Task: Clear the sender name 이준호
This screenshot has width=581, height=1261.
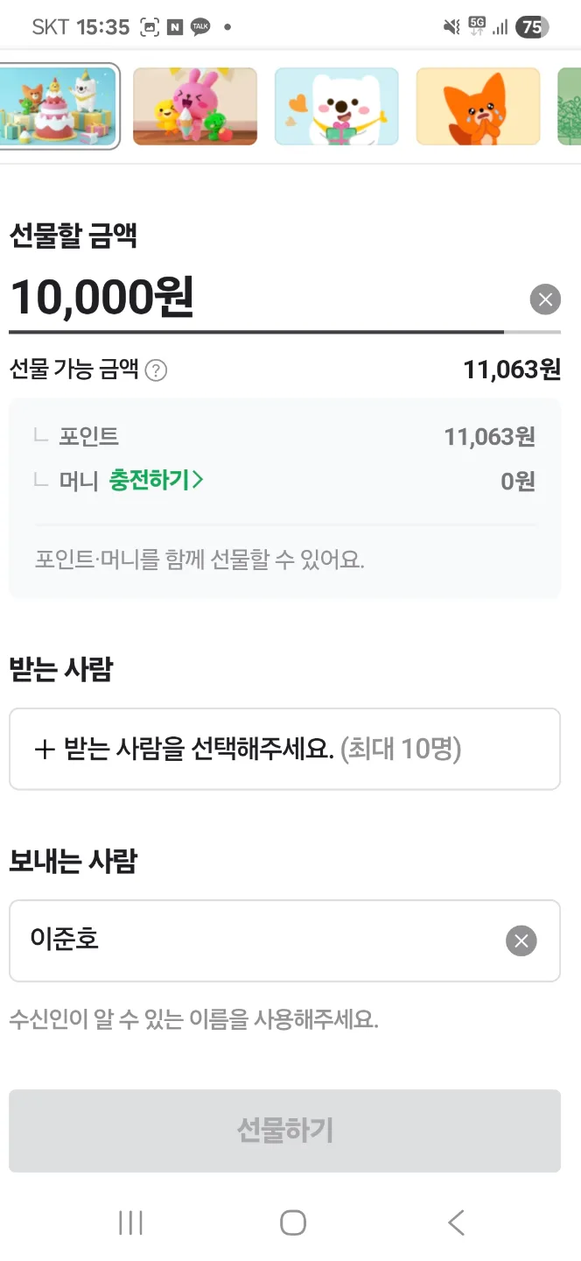Action: (x=521, y=940)
